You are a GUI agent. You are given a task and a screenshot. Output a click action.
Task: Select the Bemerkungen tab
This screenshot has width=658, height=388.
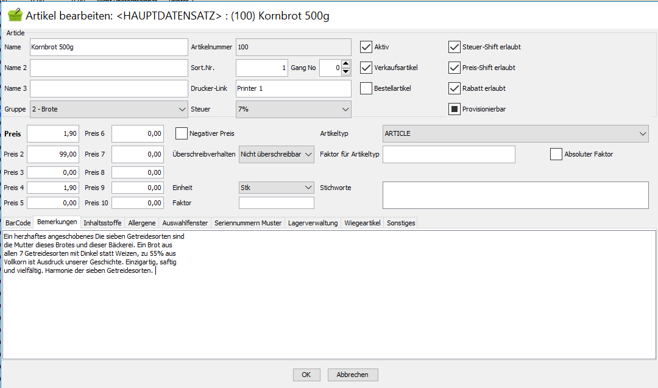pos(57,222)
